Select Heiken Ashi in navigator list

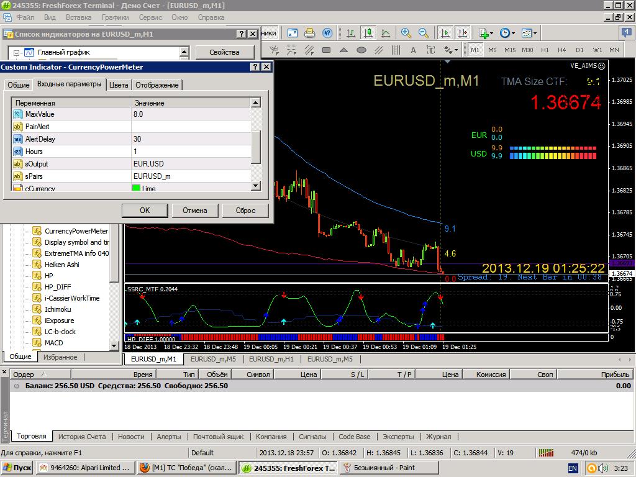(61, 265)
